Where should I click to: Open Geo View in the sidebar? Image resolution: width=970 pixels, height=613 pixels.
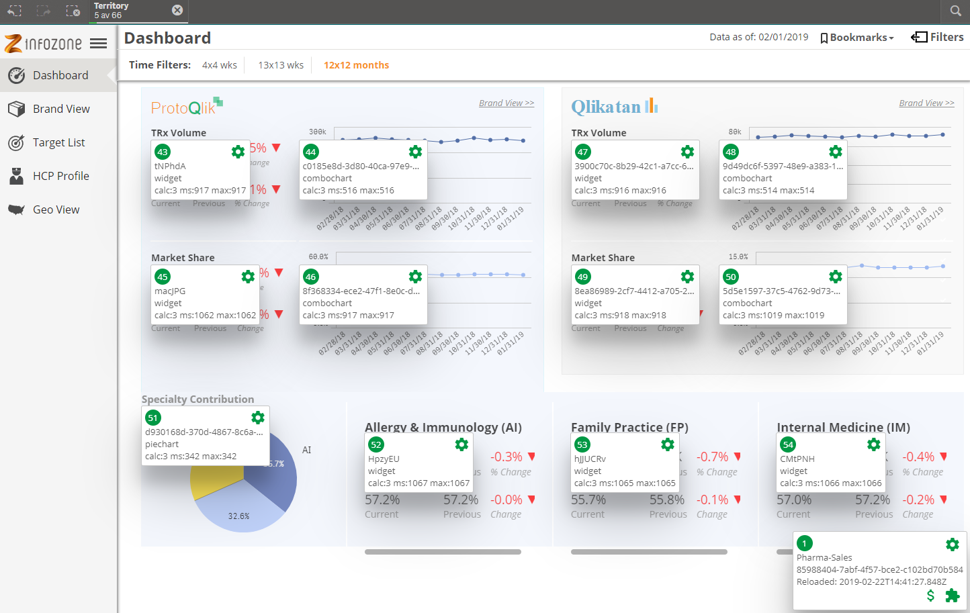[58, 209]
